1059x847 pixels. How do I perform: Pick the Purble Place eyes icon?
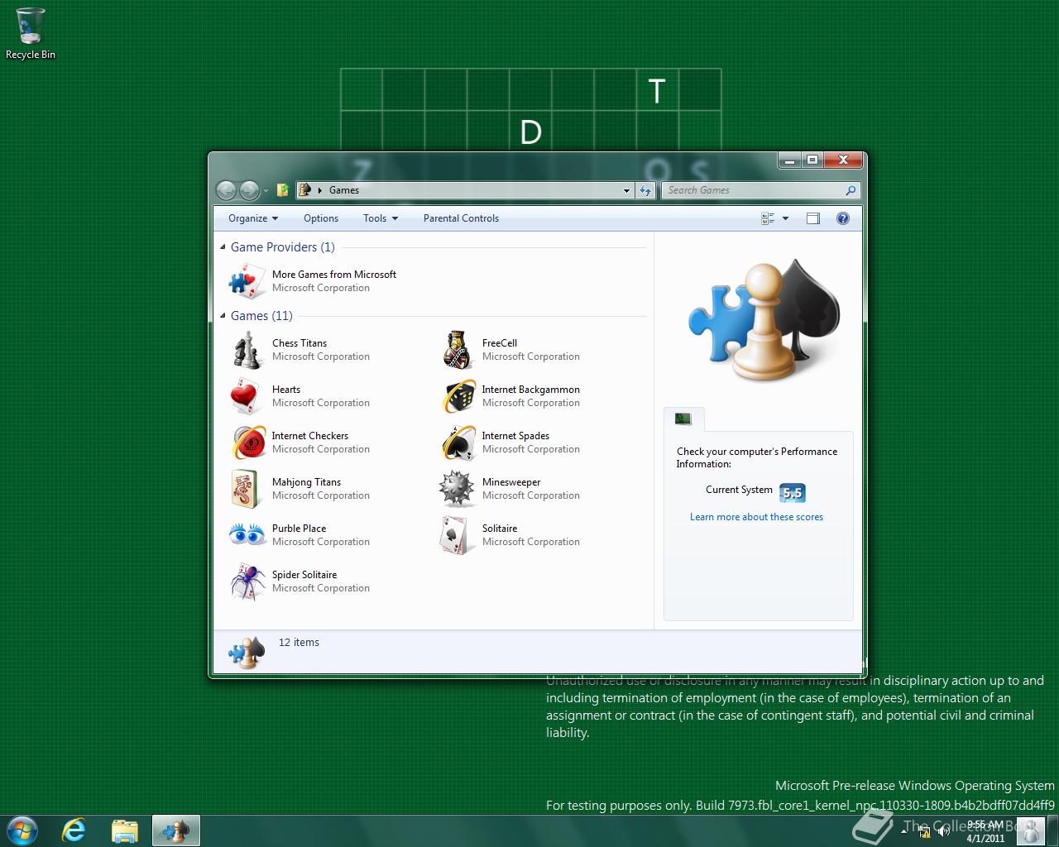247,535
